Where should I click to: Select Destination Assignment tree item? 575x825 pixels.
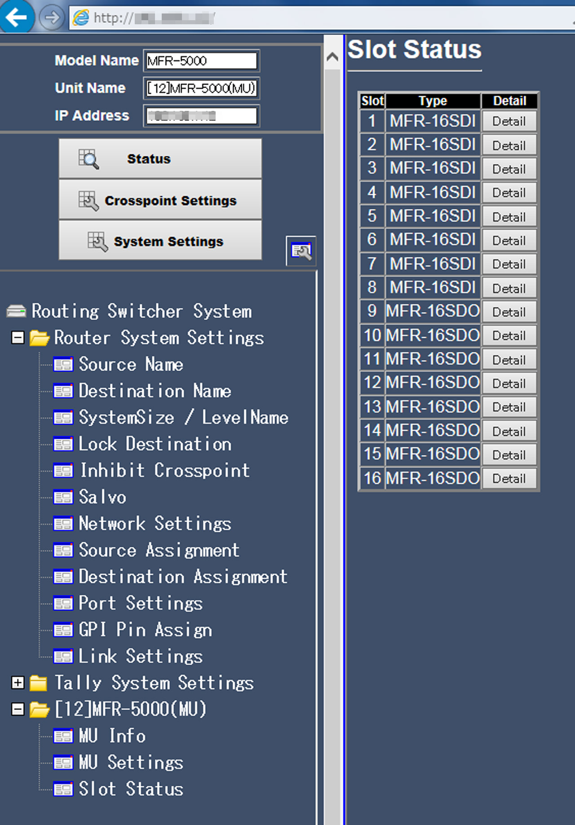183,577
